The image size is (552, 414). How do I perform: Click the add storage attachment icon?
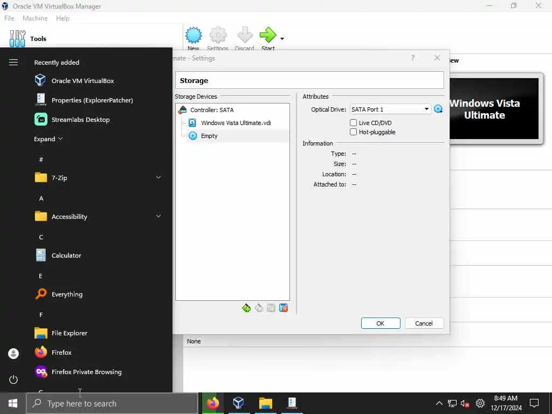click(x=271, y=308)
